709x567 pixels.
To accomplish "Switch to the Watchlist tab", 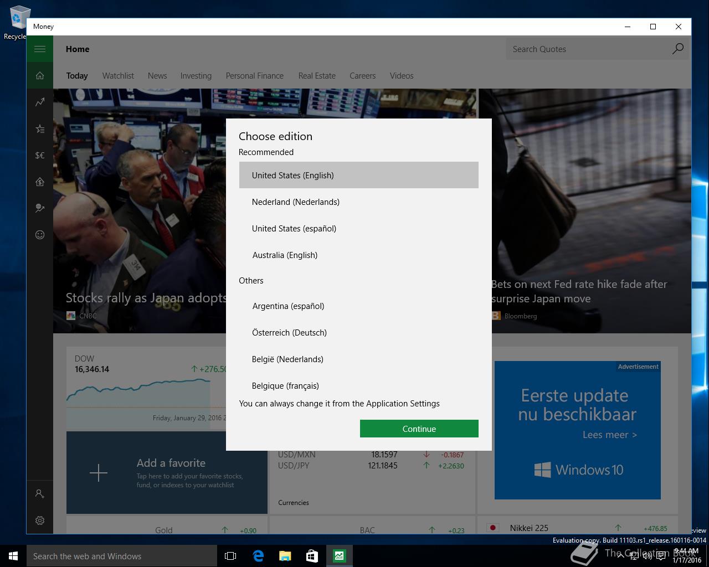I will 118,76.
